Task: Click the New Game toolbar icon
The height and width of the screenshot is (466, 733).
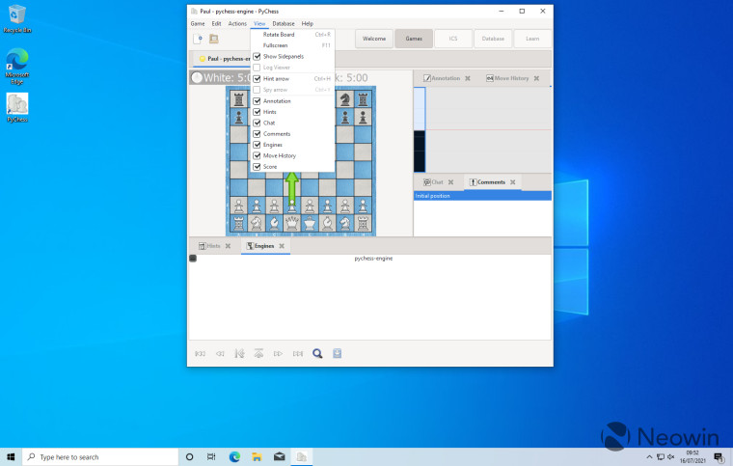Action: tap(198, 39)
